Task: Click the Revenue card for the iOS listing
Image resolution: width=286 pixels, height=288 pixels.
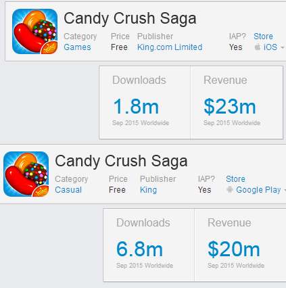Action: [237, 102]
